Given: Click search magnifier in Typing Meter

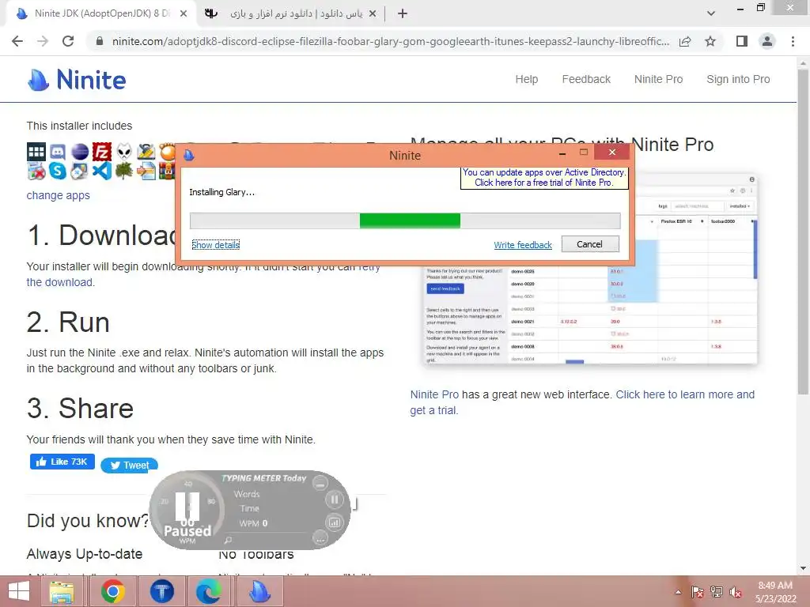Looking at the screenshot, I should 228,541.
